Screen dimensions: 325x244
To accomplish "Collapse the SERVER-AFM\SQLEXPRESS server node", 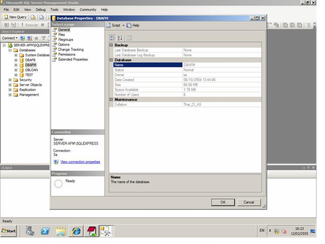I will point(4,45).
